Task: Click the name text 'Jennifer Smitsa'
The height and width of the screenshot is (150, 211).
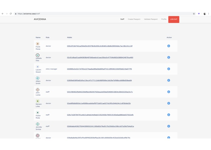Action: pyautogui.click(x=39, y=128)
